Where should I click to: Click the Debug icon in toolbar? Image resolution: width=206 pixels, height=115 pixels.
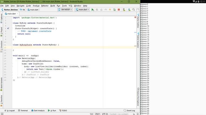tap(97, 10)
